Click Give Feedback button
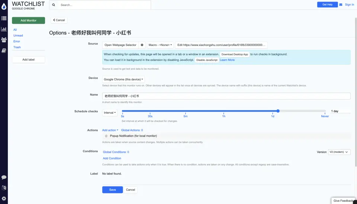Image resolution: width=357 pixels, height=204 pixels. tap(343, 201)
